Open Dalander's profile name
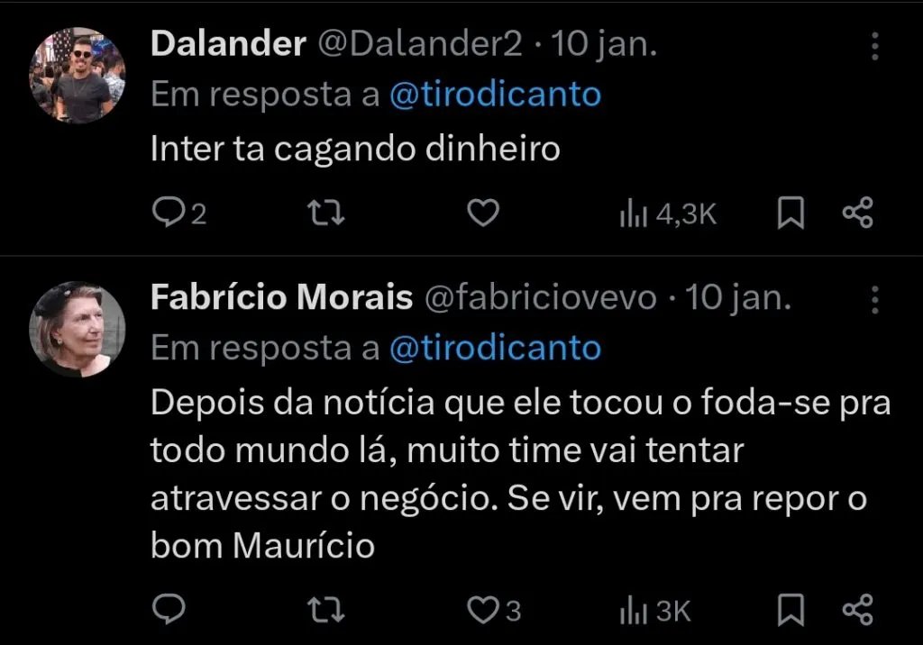The image size is (923, 645). (x=228, y=42)
